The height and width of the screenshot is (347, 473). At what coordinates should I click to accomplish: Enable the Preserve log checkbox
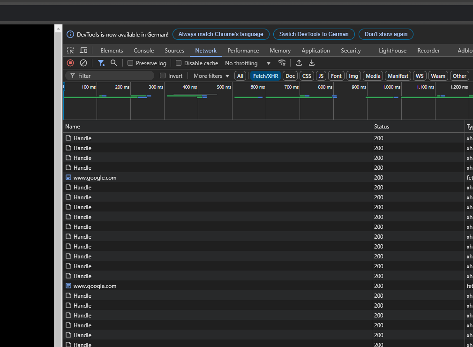point(131,63)
